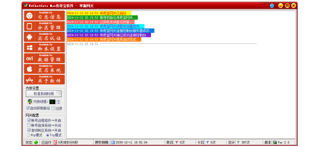Image resolution: width=320 pixels, height=147 pixels.
Task: Click log line 传奇宝网关程序启动完成
Action: pos(104,40)
